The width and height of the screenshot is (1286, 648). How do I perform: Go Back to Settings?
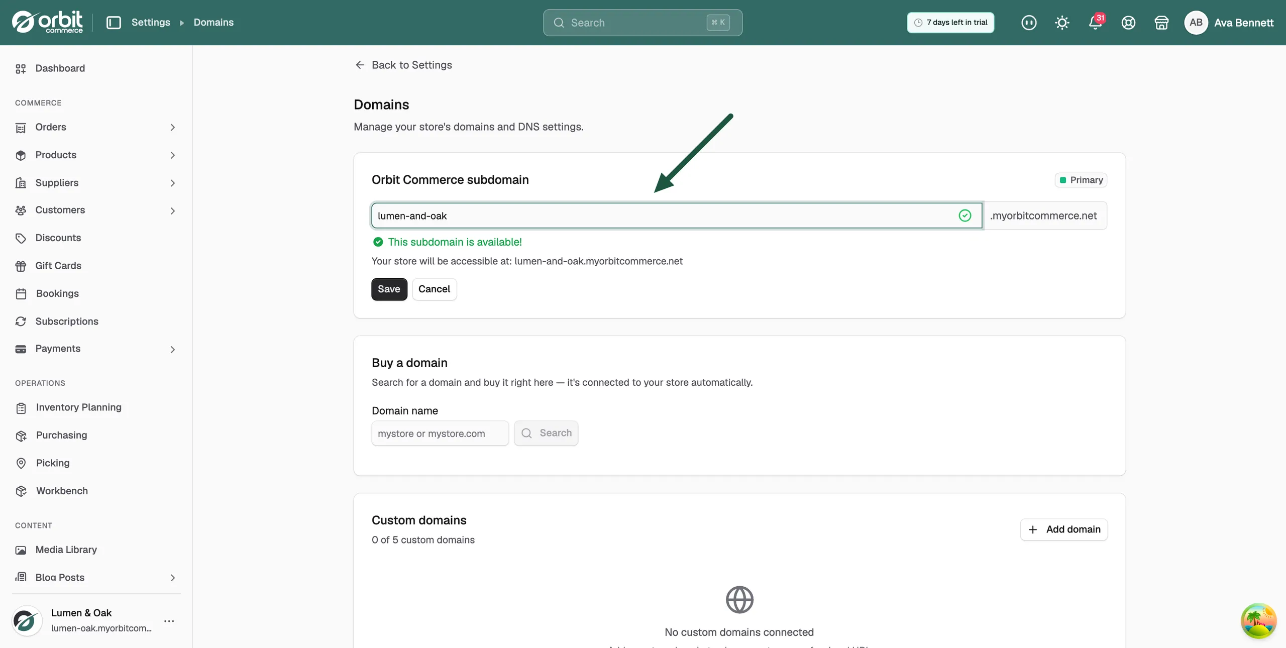click(x=403, y=65)
